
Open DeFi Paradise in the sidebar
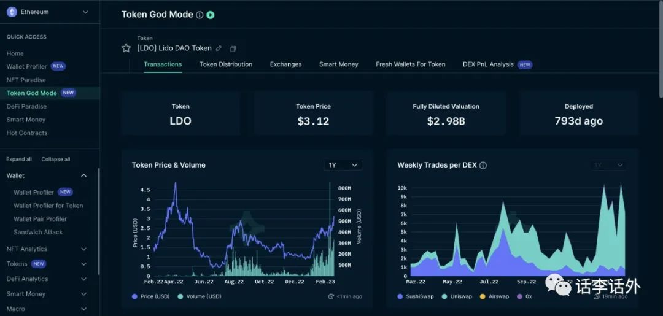[26, 107]
